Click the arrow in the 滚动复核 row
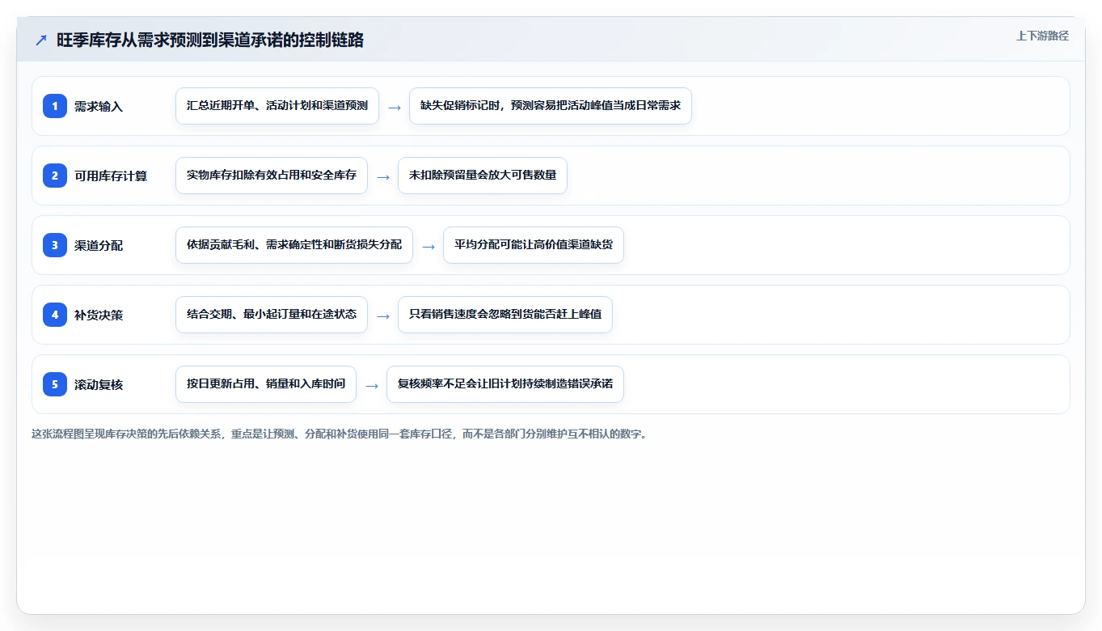The image size is (1102, 631). pos(372,385)
